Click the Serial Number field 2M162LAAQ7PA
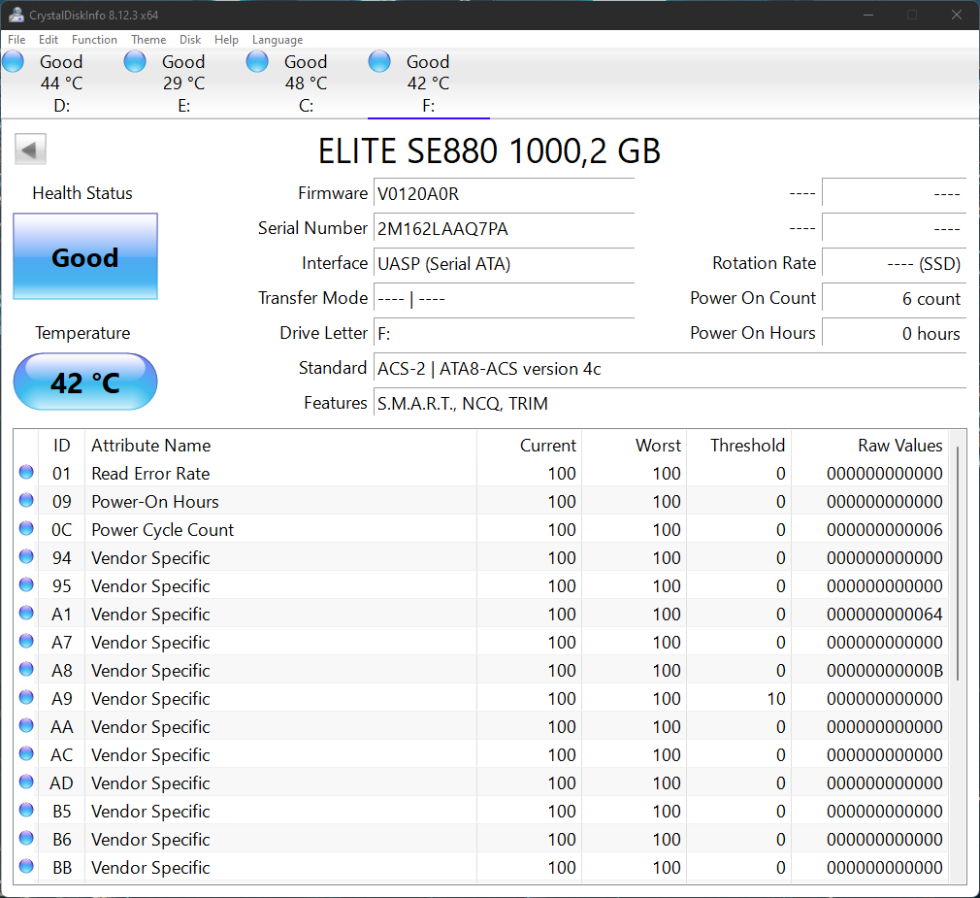This screenshot has height=898, width=980. 504,229
